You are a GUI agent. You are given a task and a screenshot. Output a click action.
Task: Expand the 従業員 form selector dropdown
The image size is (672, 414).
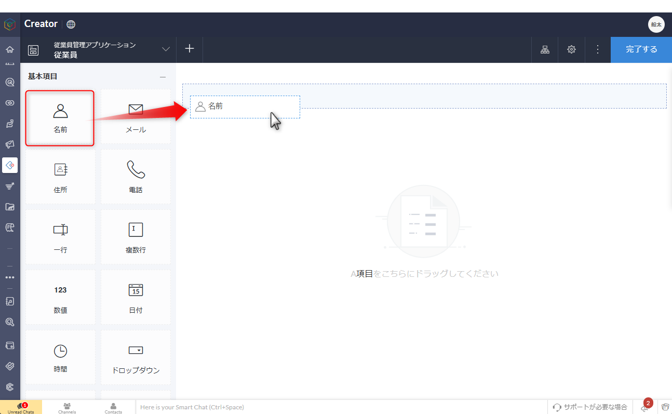(x=166, y=49)
